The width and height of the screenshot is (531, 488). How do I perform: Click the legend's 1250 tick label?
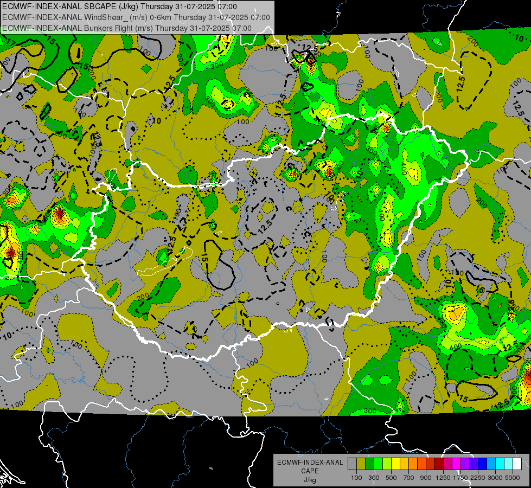tap(443, 478)
